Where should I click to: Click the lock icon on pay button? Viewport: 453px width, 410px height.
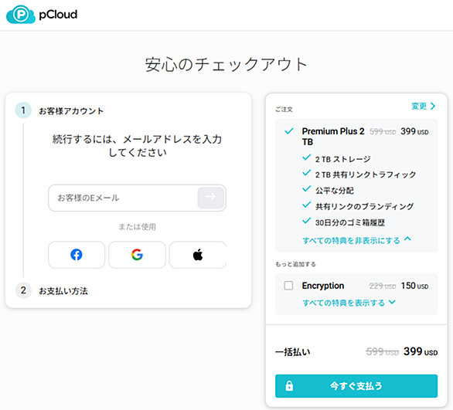[x=289, y=386]
